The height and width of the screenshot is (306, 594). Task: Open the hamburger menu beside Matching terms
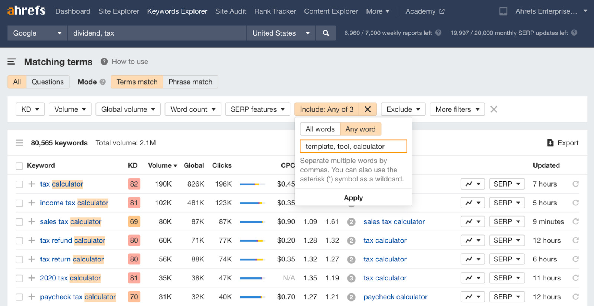point(12,62)
